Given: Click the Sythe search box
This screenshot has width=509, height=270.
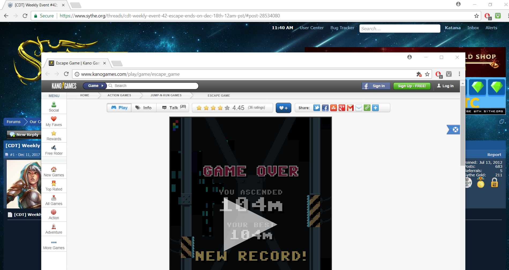Looking at the screenshot, I should [400, 29].
